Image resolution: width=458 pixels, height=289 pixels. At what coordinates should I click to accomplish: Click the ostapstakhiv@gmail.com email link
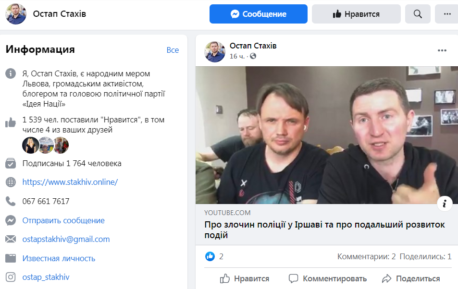(66, 240)
